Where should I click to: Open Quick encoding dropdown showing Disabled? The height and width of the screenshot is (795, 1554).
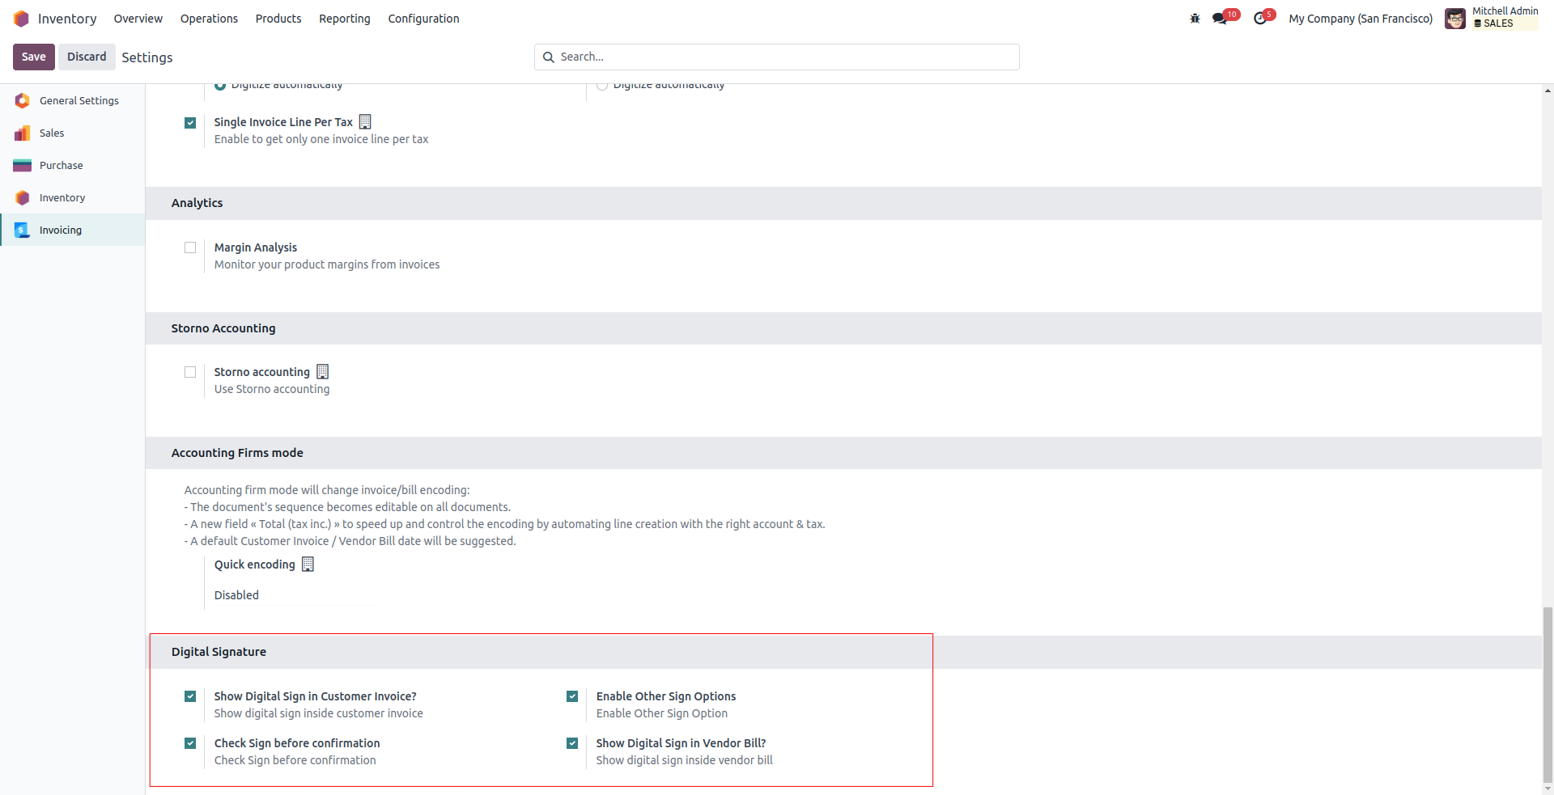293,595
